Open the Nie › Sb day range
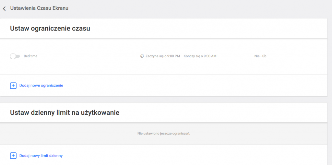 pos(260,56)
